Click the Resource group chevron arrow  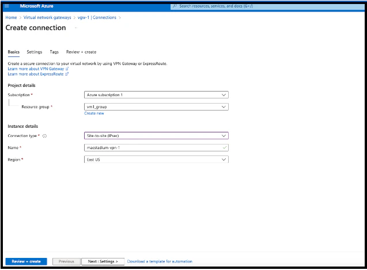coord(224,107)
